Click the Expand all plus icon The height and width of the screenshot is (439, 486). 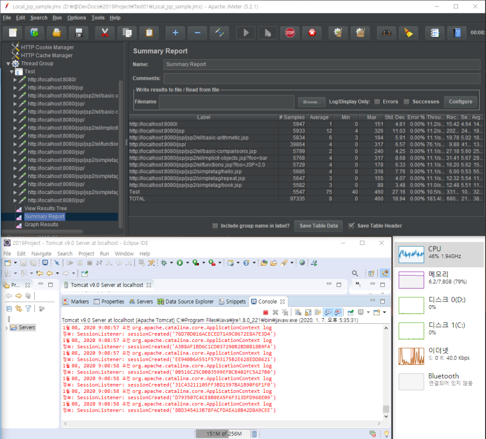[175, 33]
